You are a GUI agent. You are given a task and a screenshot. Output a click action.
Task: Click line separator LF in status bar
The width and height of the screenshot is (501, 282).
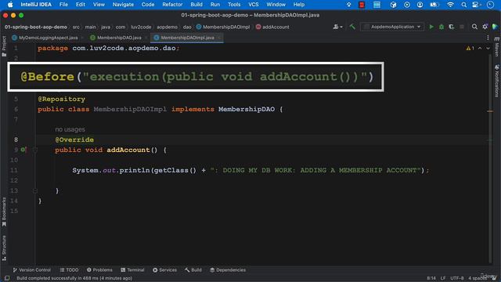443,278
